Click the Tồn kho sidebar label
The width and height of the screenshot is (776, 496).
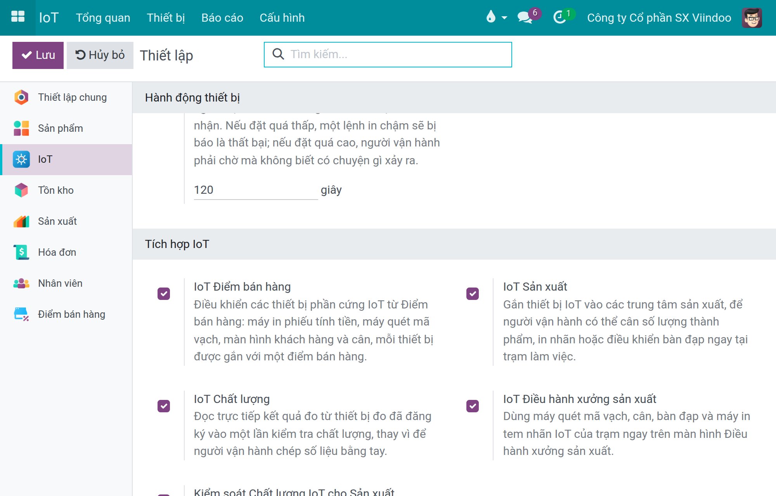[x=56, y=190]
